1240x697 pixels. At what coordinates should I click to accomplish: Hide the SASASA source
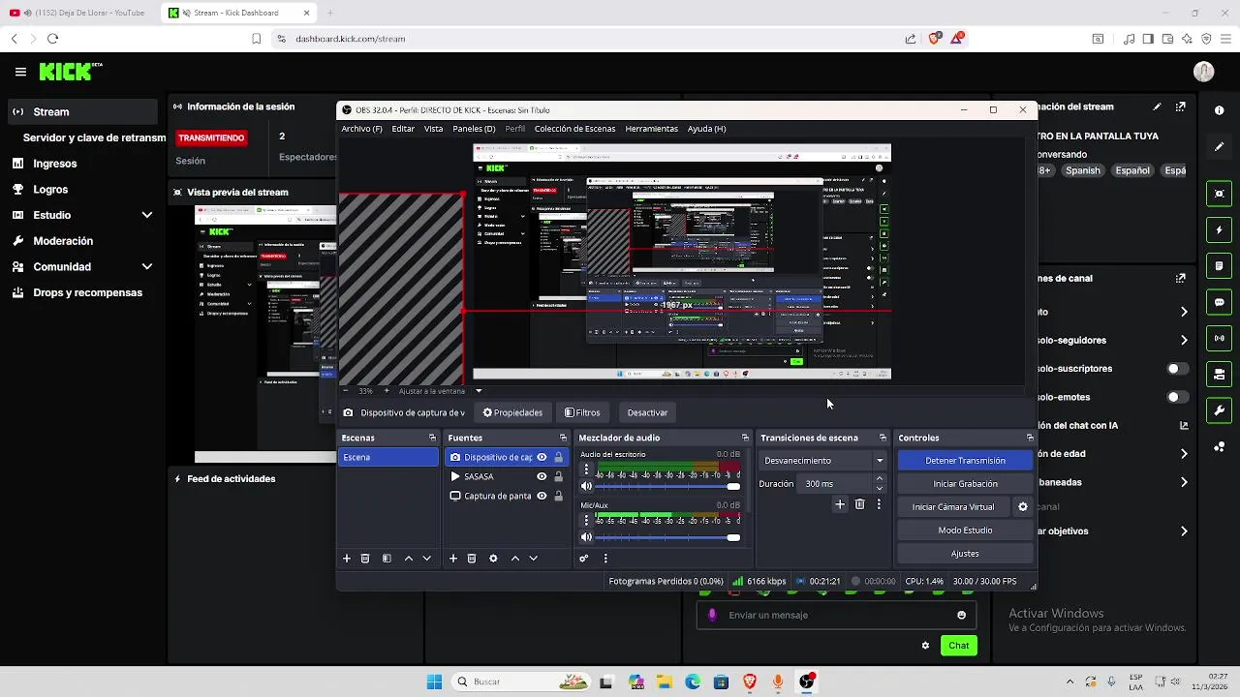click(x=542, y=476)
